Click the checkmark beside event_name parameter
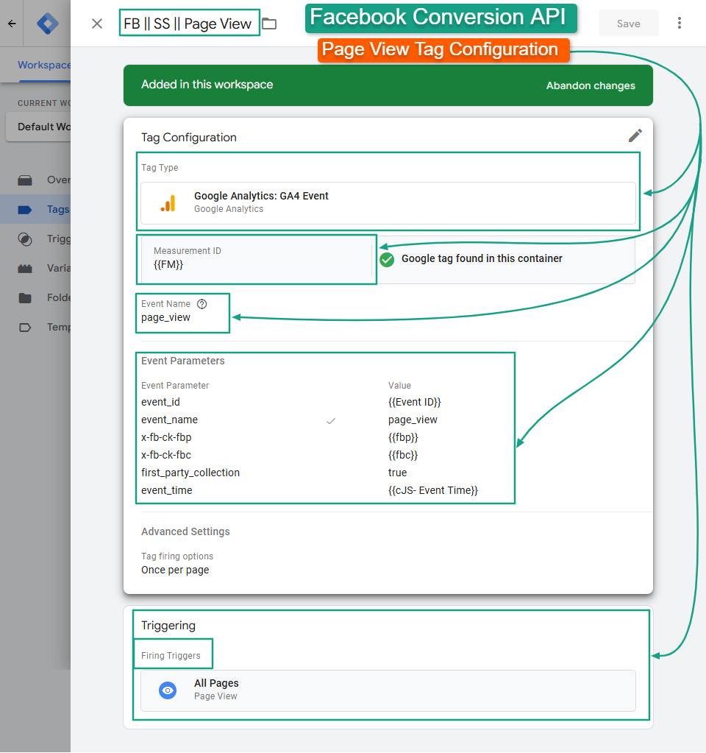Image resolution: width=706 pixels, height=753 pixels. [331, 421]
